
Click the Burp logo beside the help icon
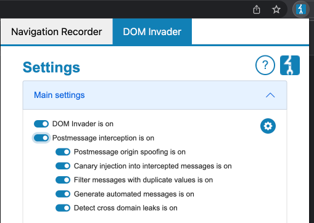[290, 65]
